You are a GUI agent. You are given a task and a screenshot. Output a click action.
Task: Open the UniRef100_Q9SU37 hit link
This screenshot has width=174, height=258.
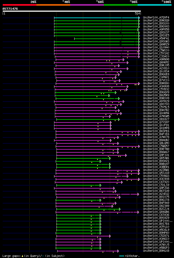[156, 33]
